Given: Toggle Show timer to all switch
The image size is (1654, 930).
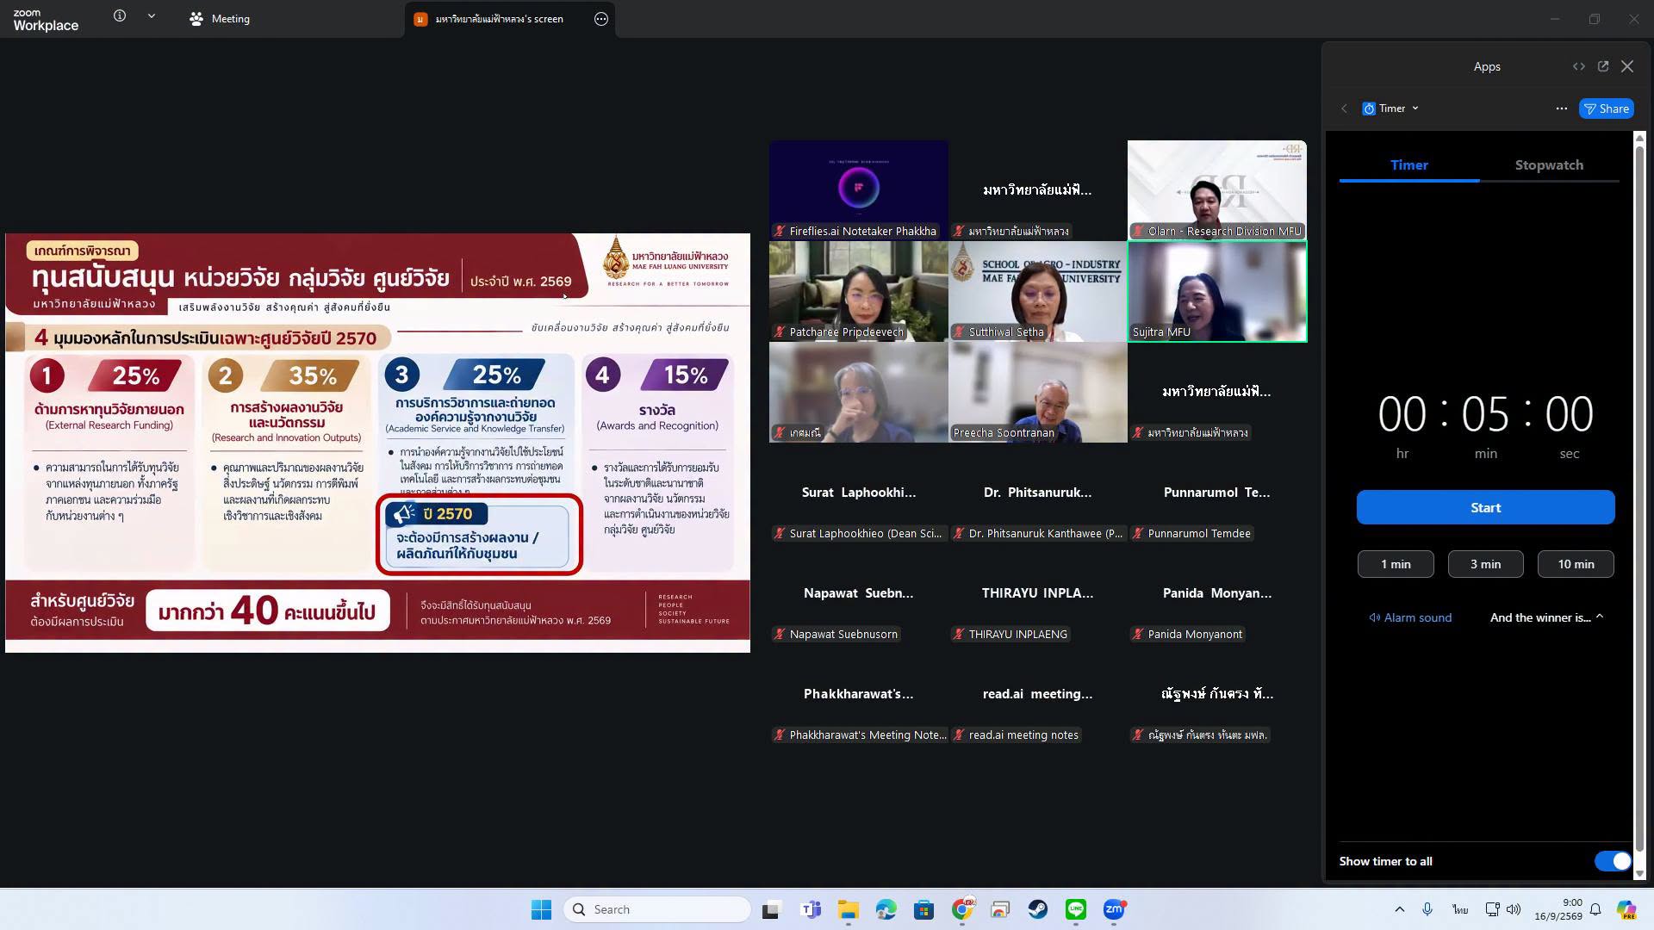Looking at the screenshot, I should coord(1612,861).
